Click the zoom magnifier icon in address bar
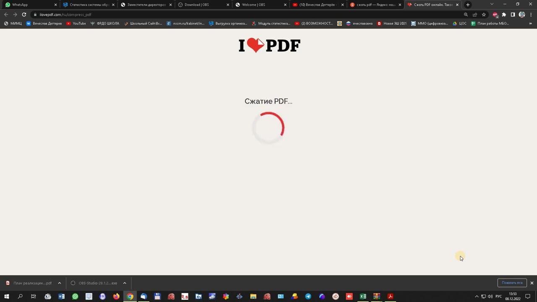Screen dimensions: 537x302 click(466, 15)
